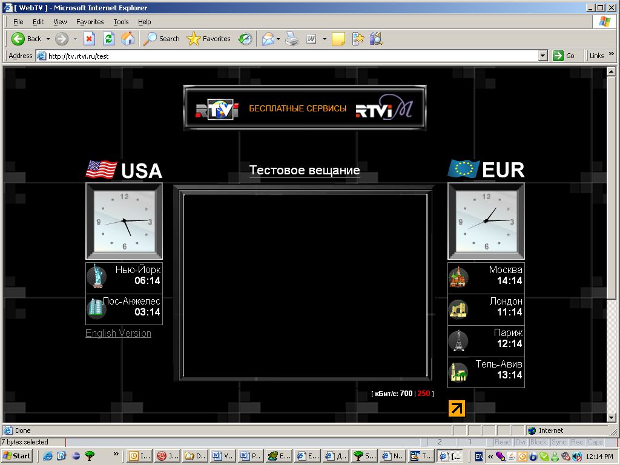
Task: Open the Edit menu
Action: [38, 22]
